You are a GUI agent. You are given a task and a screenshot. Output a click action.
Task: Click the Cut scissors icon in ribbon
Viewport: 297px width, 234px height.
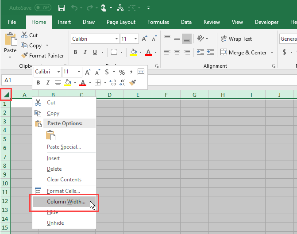coord(25,35)
